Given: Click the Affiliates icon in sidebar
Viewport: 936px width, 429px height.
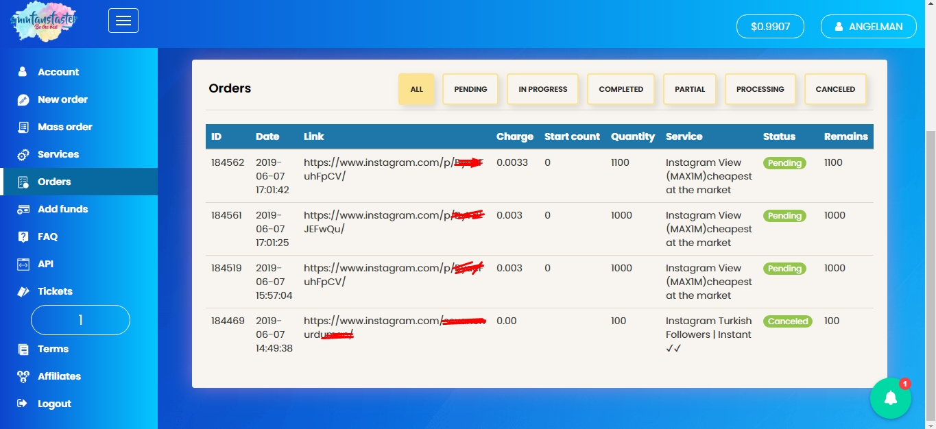Looking at the screenshot, I should point(23,376).
